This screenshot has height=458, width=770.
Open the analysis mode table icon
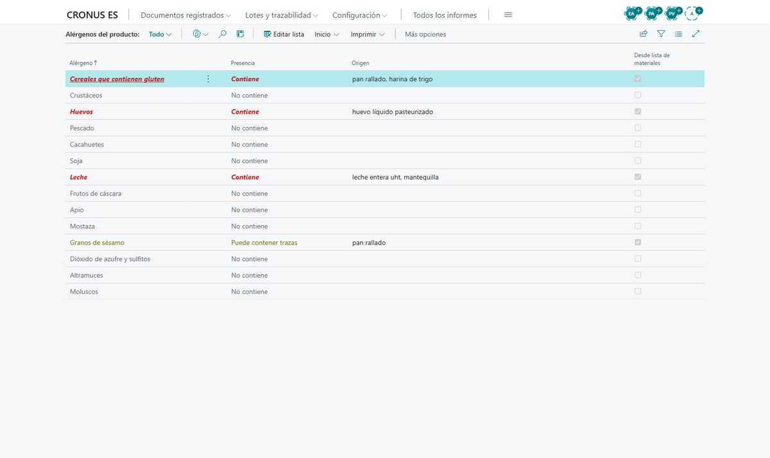tap(240, 34)
